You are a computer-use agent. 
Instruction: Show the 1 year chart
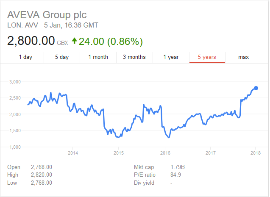tap(171, 57)
